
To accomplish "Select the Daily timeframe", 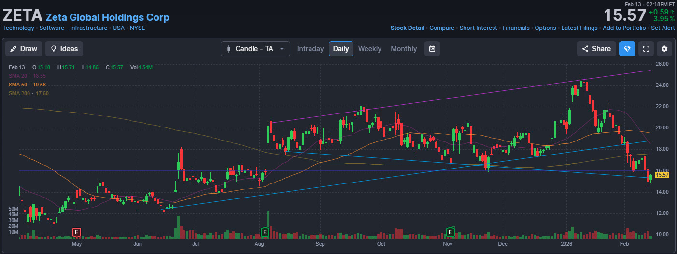I will pos(341,49).
